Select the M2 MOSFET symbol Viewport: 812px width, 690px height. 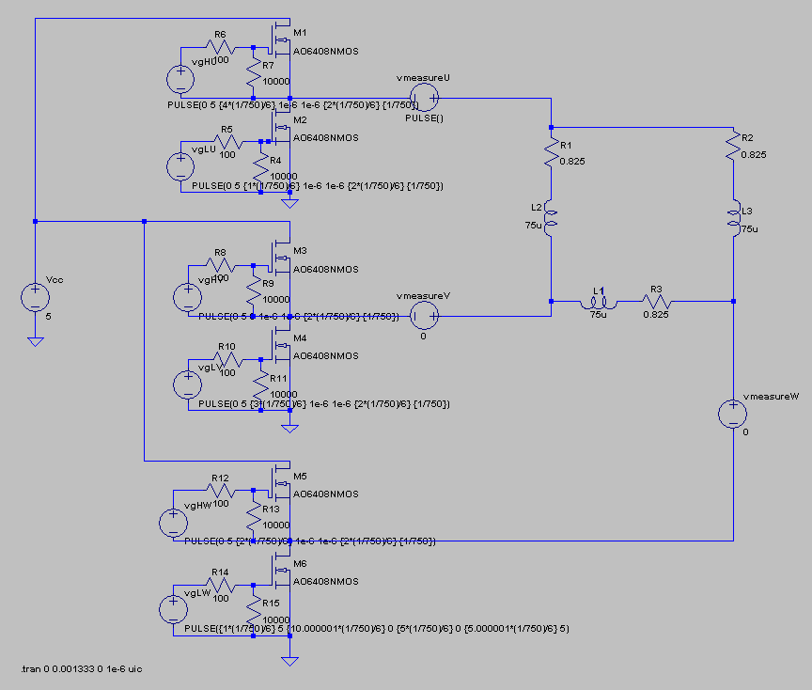point(280,128)
